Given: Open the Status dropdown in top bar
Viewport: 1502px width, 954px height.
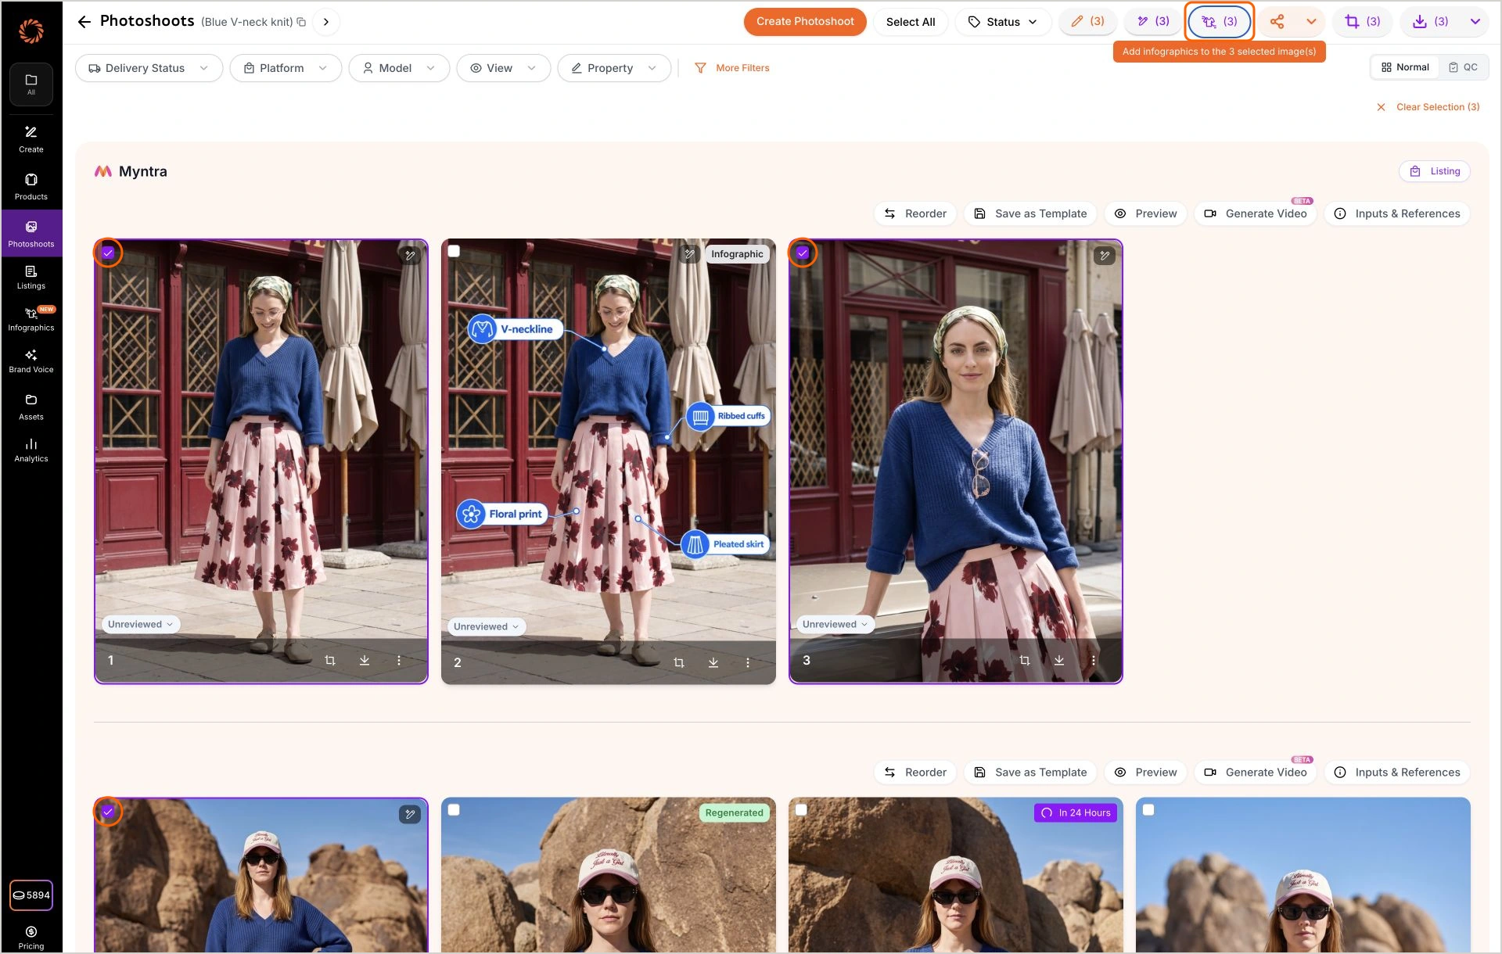Looking at the screenshot, I should (x=1003, y=22).
